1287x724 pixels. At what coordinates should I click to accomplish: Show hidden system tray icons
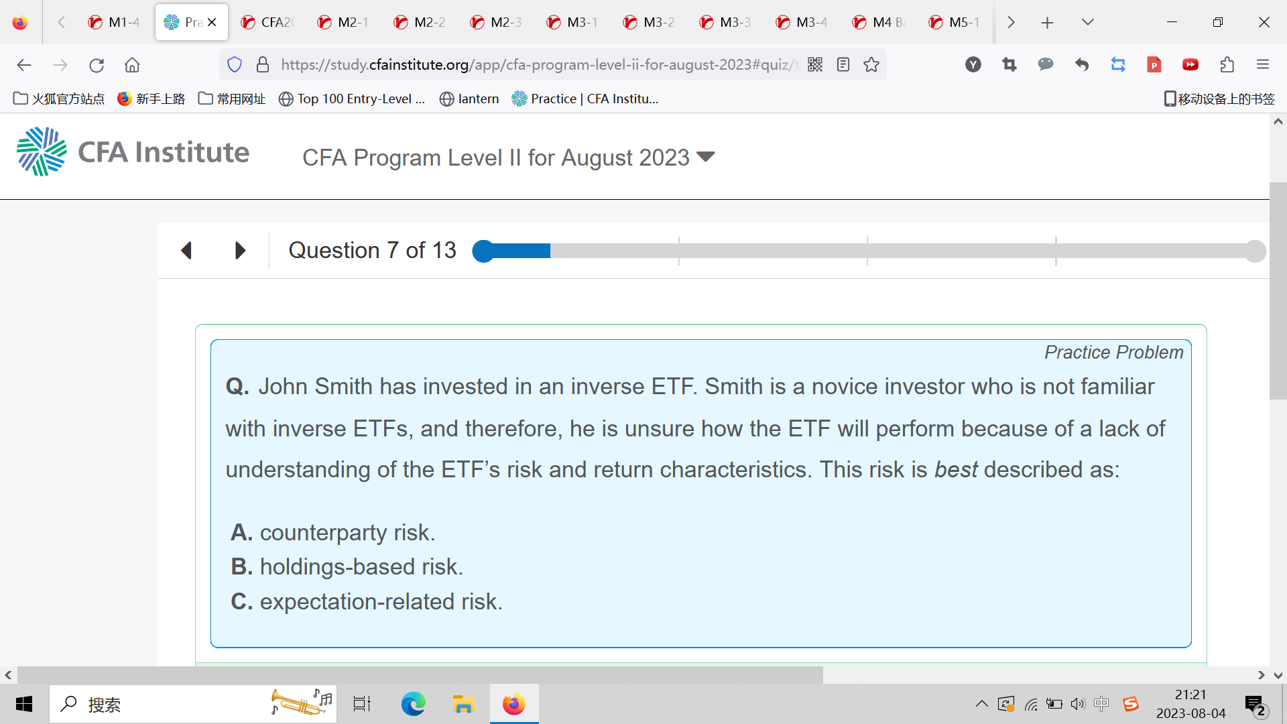point(981,704)
